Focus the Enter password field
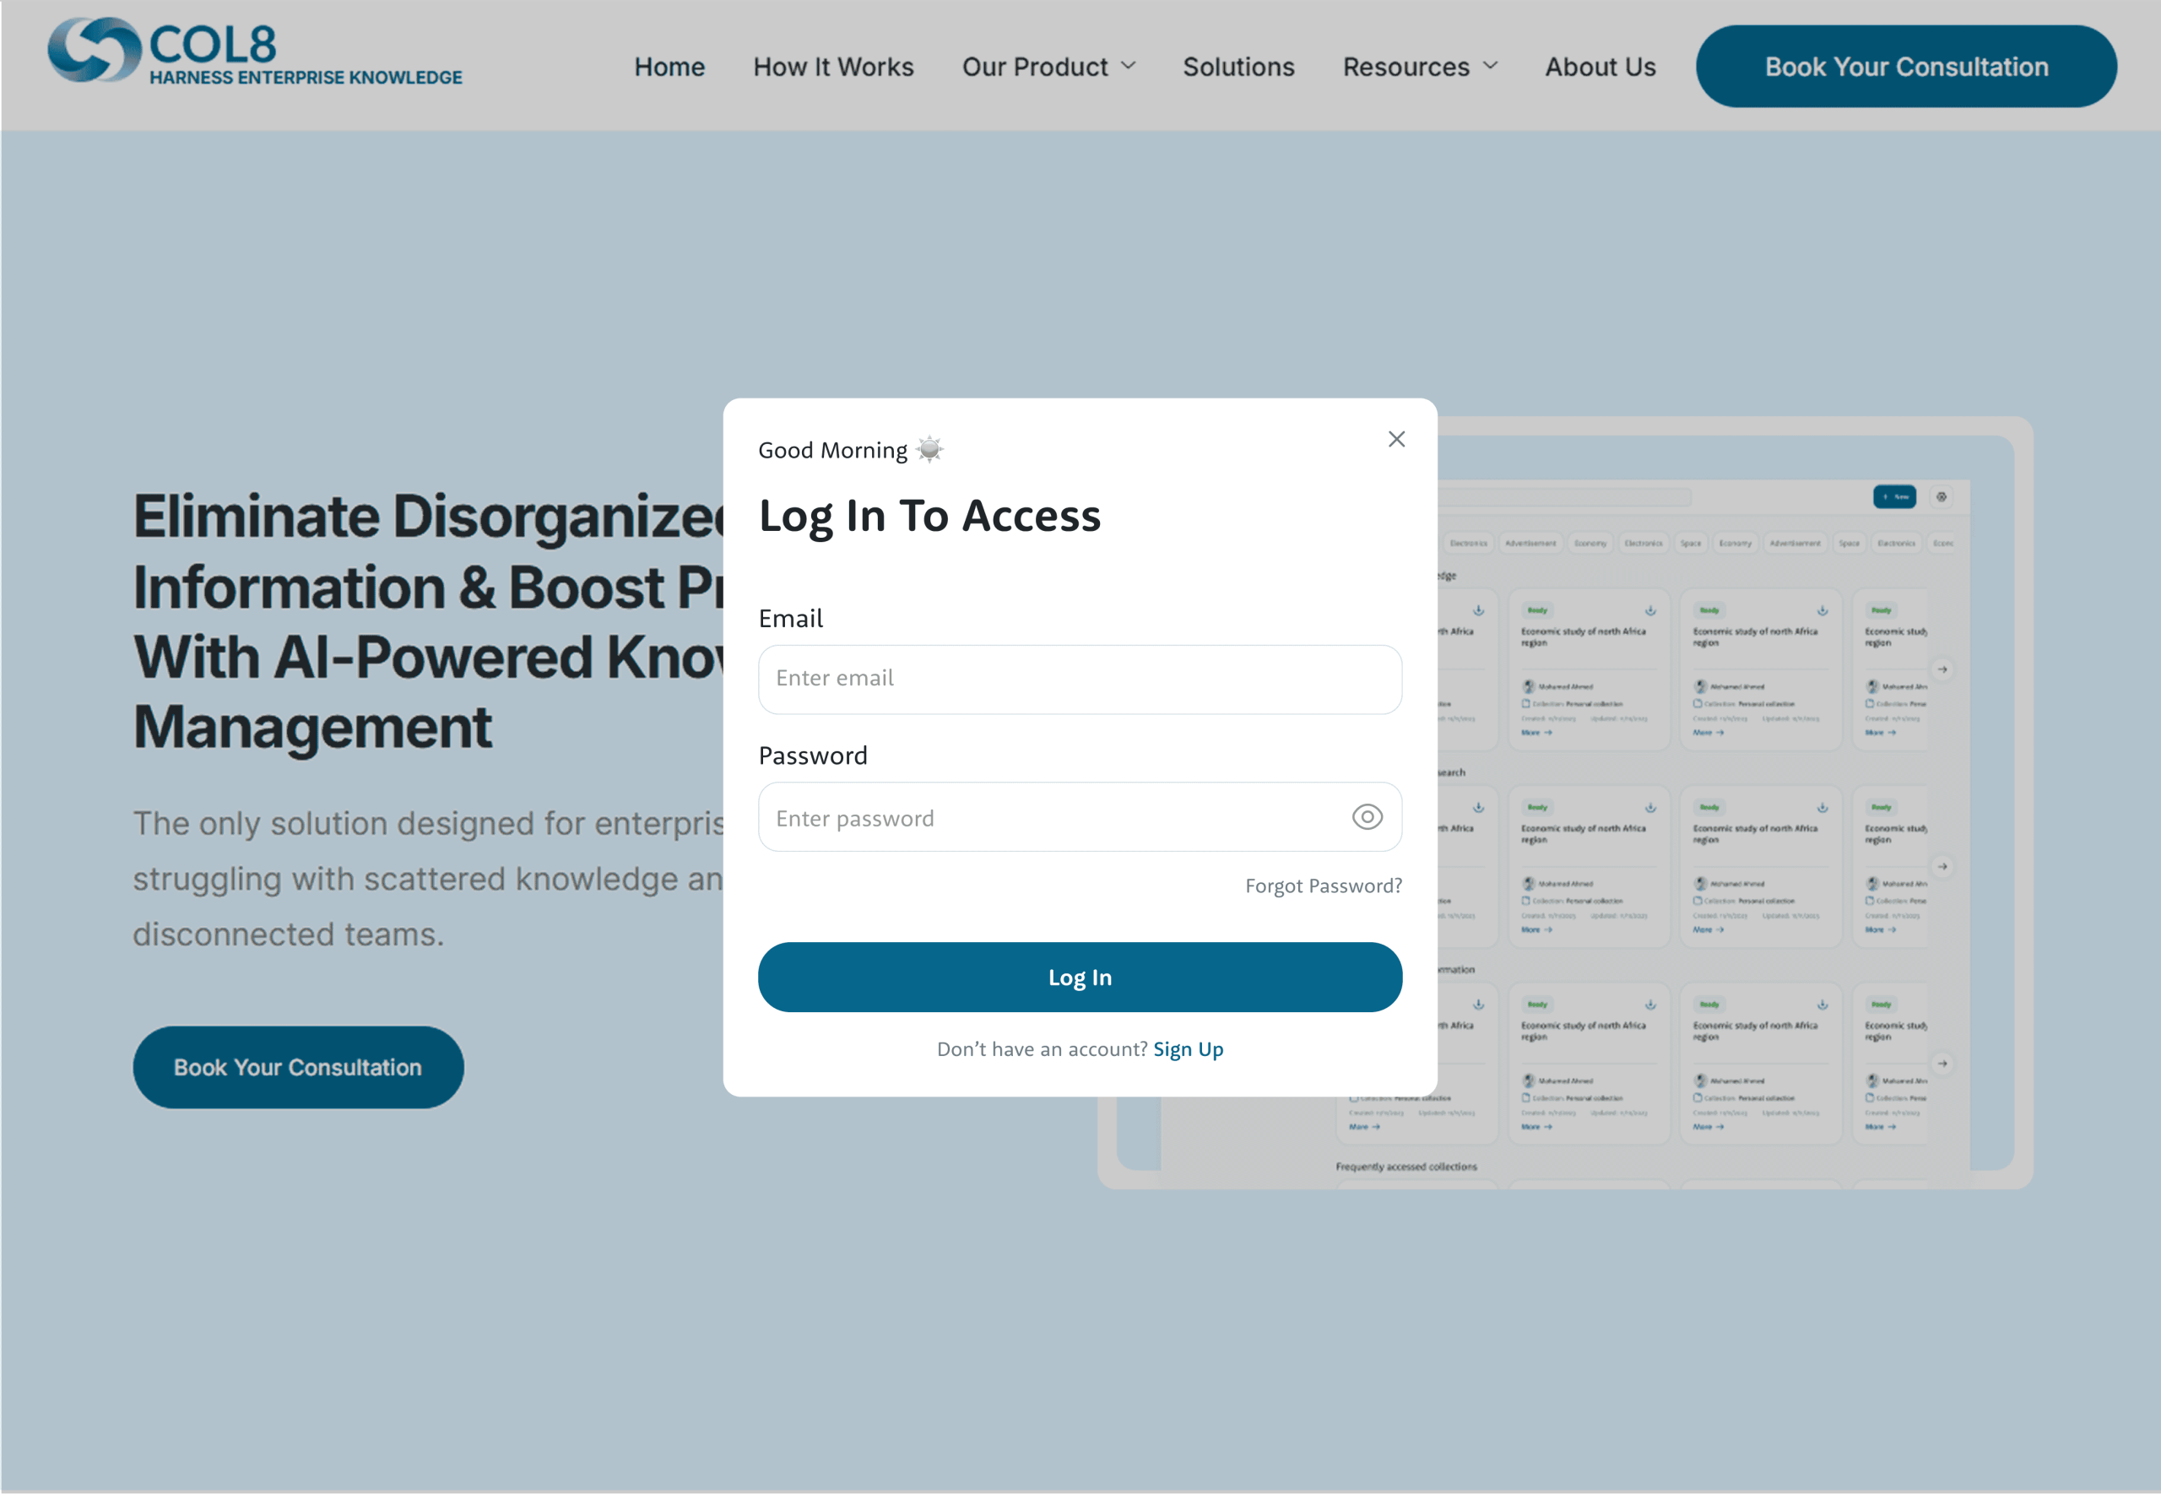 [x=1049, y=818]
